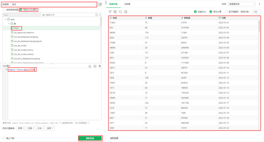Click the data table vertical scrollbar

[259, 26]
